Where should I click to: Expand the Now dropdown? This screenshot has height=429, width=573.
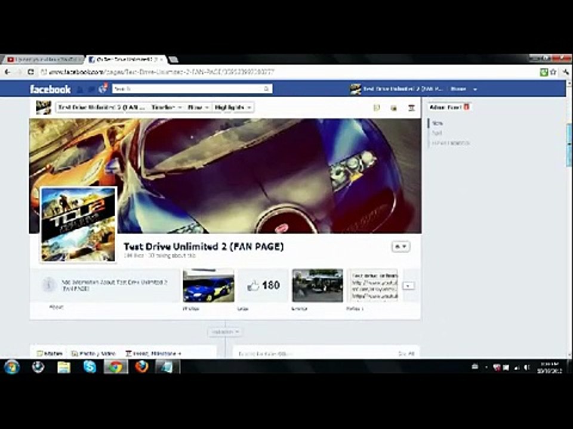pos(198,107)
